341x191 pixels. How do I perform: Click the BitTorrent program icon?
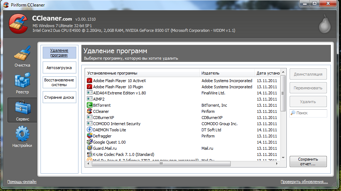coord(89,105)
